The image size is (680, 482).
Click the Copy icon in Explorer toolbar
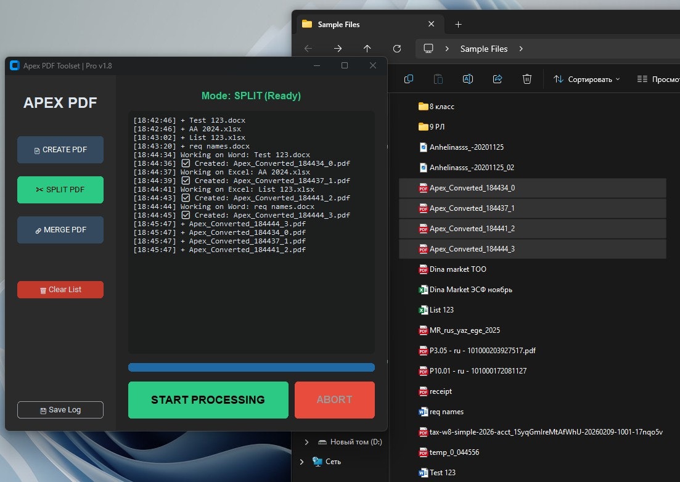[x=408, y=79]
